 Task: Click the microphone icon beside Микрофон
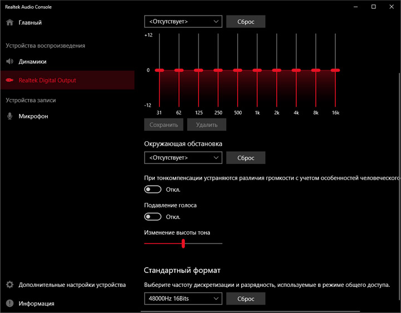9,116
